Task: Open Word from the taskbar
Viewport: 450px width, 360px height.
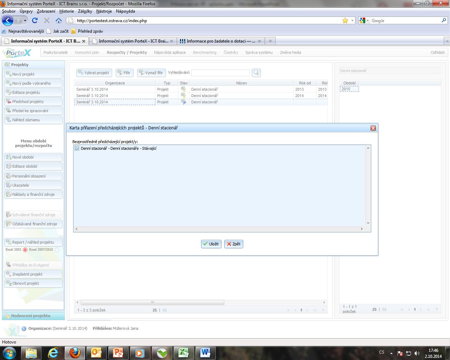Action: tap(206, 352)
